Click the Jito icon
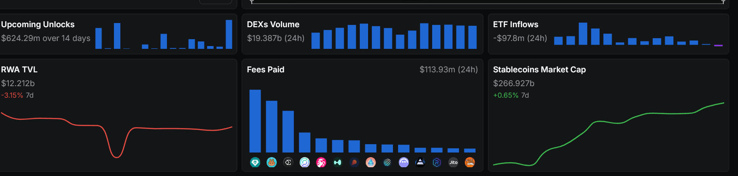 point(453,162)
